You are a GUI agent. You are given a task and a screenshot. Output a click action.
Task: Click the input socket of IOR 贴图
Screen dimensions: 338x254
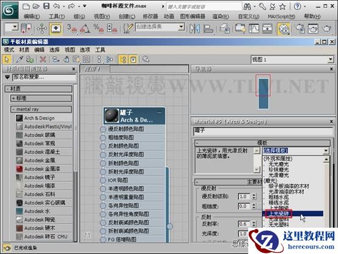click(103, 180)
